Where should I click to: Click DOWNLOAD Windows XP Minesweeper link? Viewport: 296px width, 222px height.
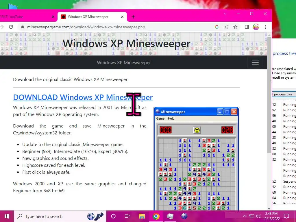point(83,97)
